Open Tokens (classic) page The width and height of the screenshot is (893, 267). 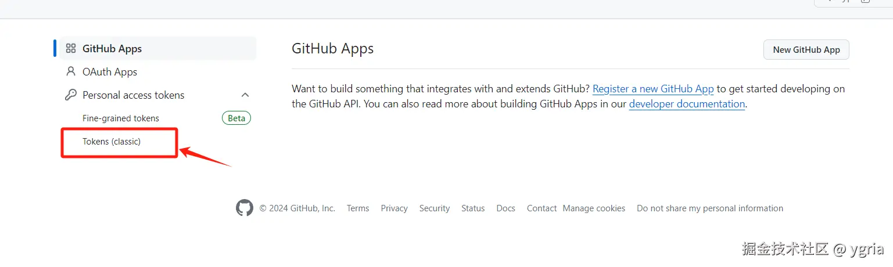(x=112, y=142)
